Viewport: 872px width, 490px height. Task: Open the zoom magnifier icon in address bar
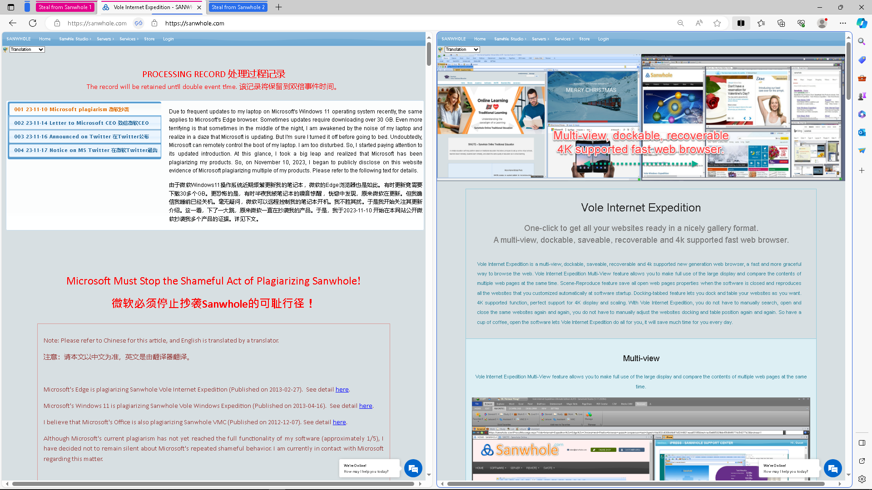[680, 23]
